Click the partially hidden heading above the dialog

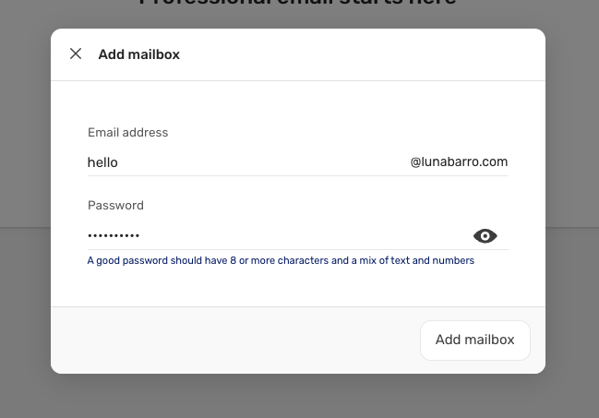click(x=298, y=3)
